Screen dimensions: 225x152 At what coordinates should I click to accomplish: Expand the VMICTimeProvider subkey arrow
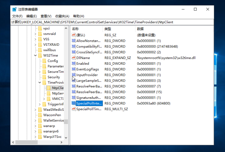[44, 99]
